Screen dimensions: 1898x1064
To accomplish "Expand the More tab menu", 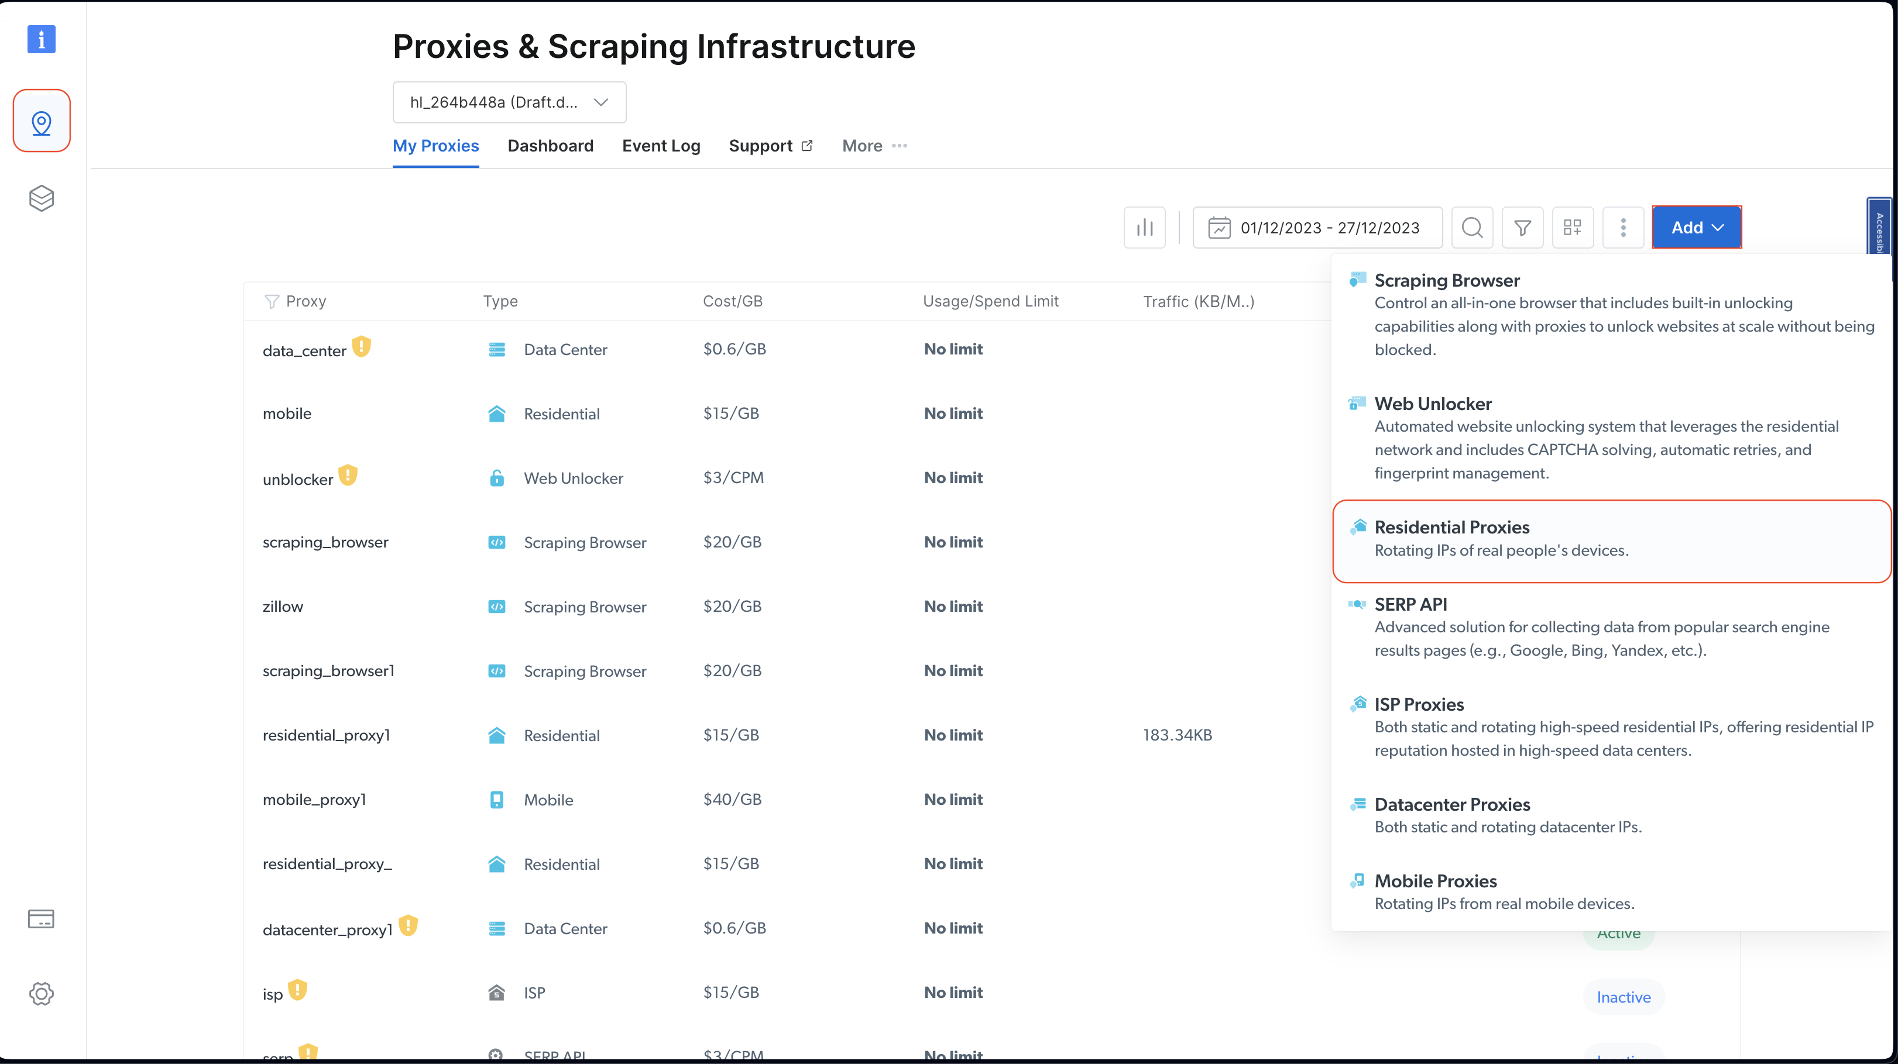I will 874,146.
